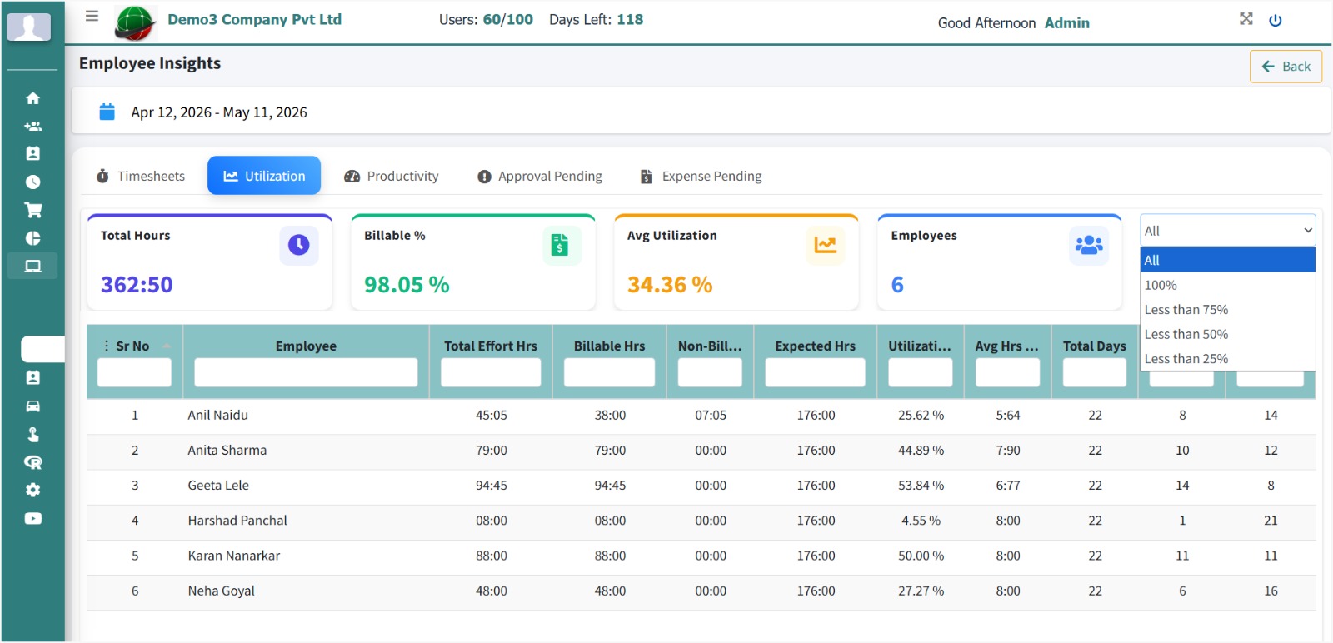Choose Less than 75% option

(1228, 309)
